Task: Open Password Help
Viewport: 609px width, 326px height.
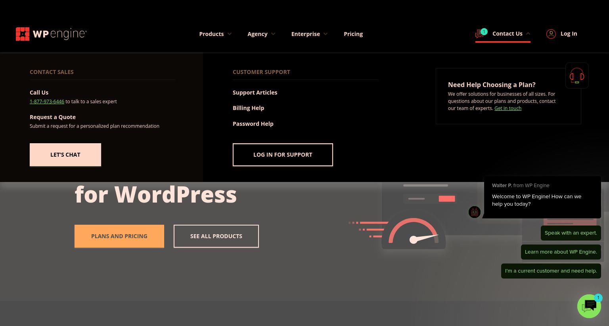Action: tap(253, 124)
